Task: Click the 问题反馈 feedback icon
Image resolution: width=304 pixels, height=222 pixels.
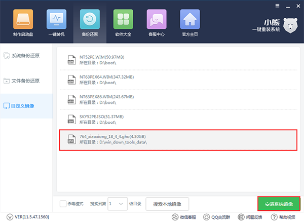Action: tap(241, 217)
